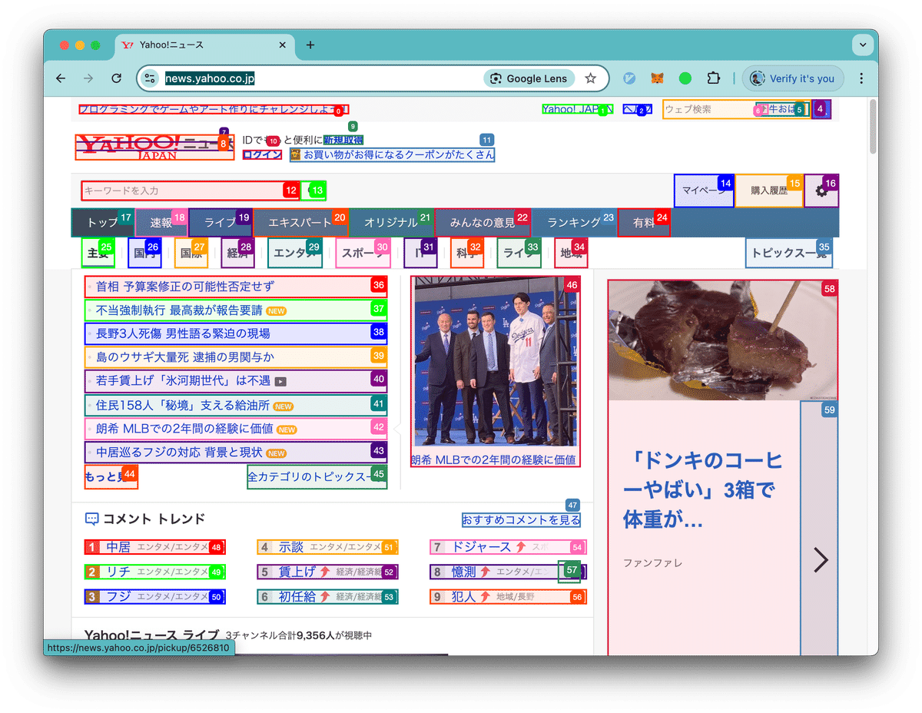Open headline 若手賃上げ「氷河期世代」は不遇

click(x=236, y=380)
